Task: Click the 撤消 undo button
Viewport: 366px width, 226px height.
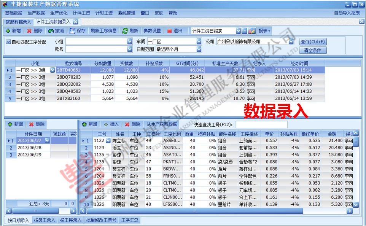Action: (x=56, y=31)
